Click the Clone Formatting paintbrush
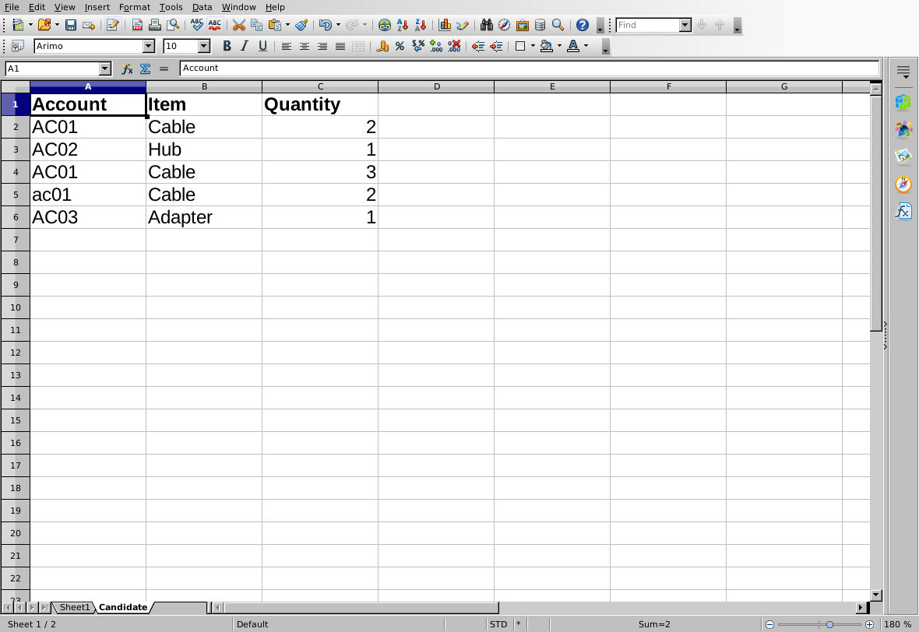919x632 pixels. (x=301, y=25)
